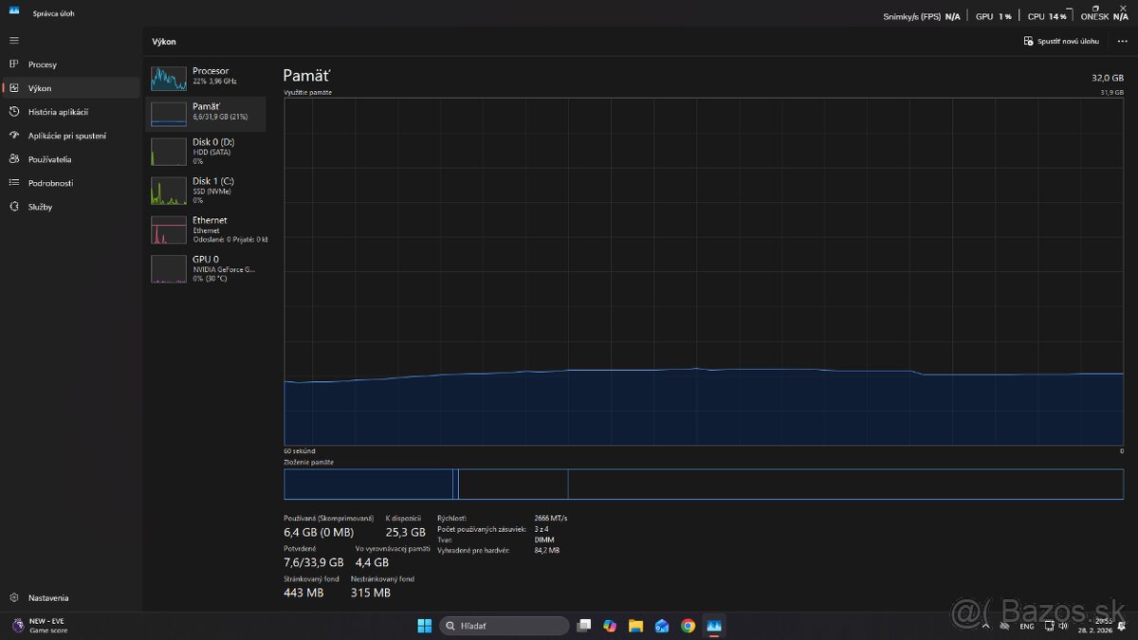Select GPU 0 NVIDIA GeForce entry

pos(208,268)
